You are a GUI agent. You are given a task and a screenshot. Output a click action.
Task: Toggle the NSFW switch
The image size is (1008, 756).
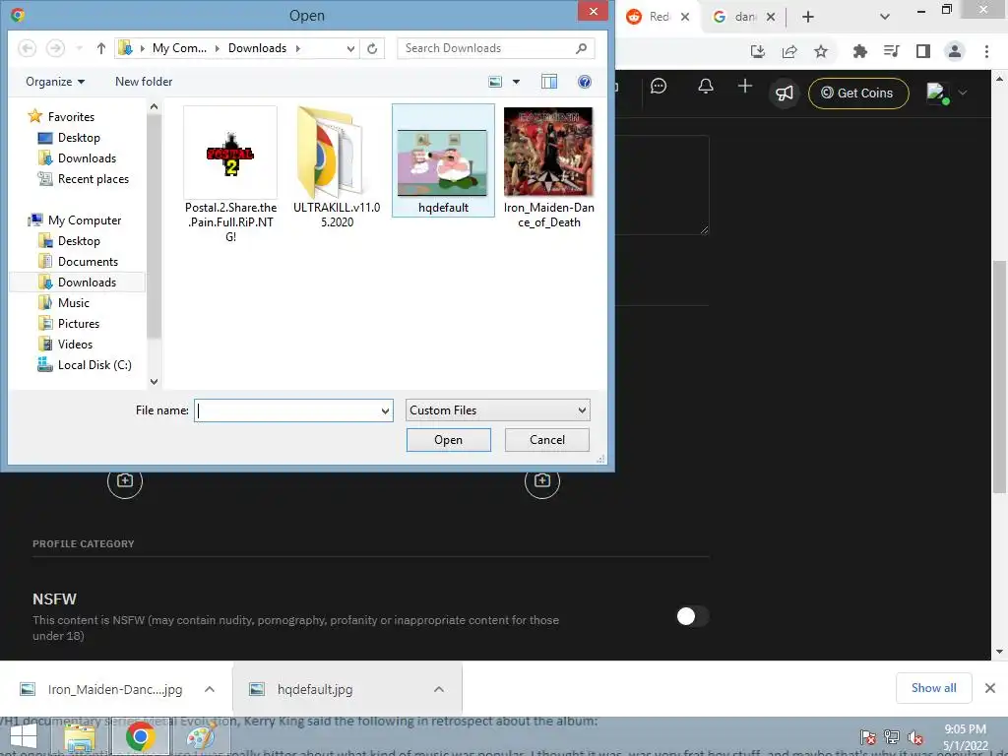click(692, 616)
